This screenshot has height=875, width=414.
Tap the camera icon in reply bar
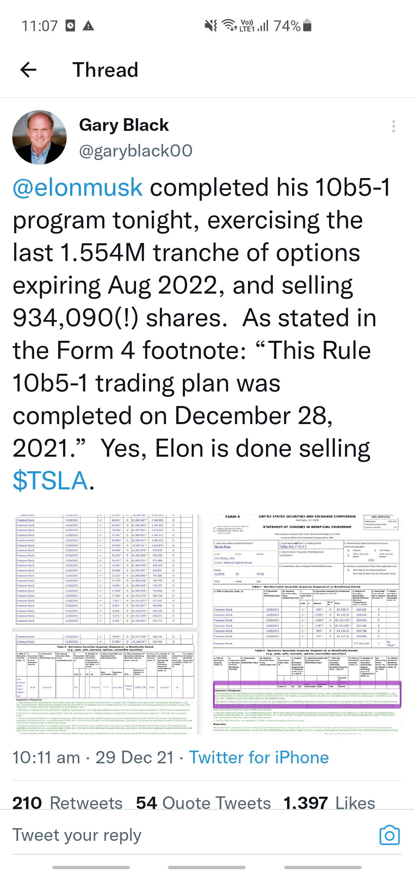(x=389, y=835)
